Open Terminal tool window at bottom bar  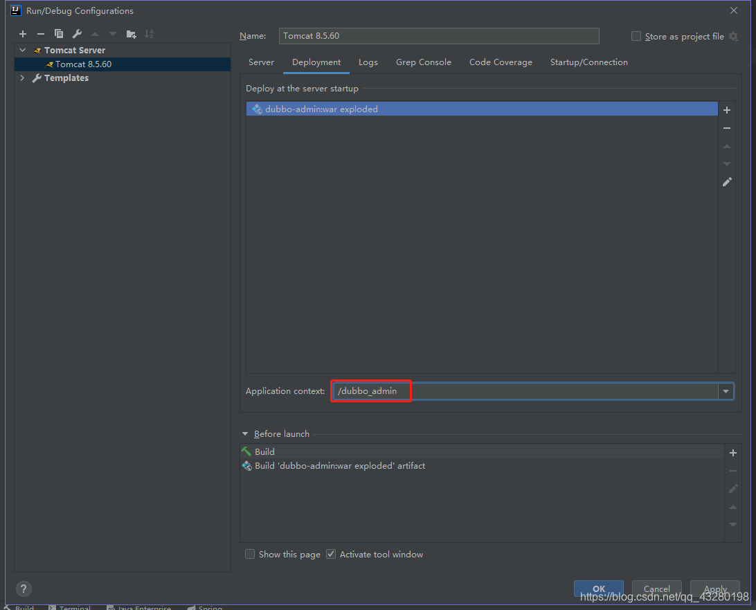pos(70,608)
